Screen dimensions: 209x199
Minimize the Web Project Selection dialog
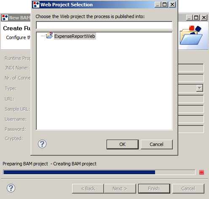[158, 5]
